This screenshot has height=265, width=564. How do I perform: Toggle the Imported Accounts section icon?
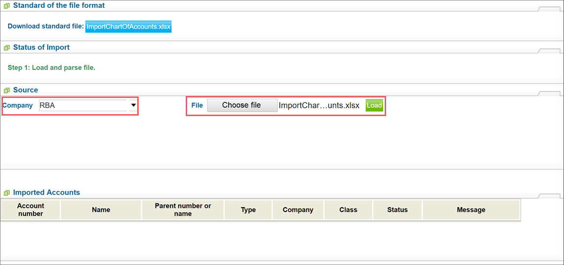coord(6,193)
